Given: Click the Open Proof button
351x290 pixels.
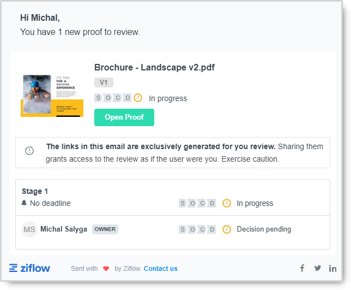Looking at the screenshot, I should (124, 117).
